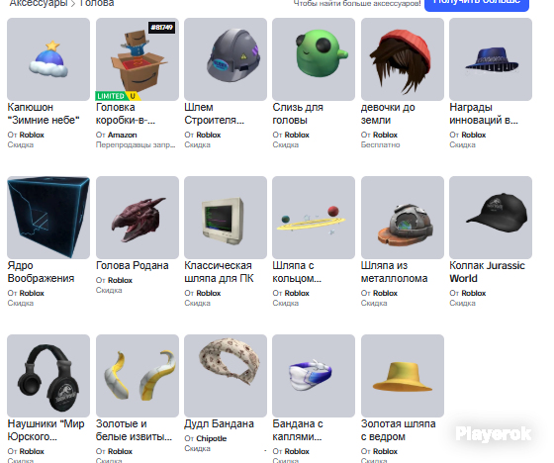Click the Chipotle creator link

coord(212,438)
